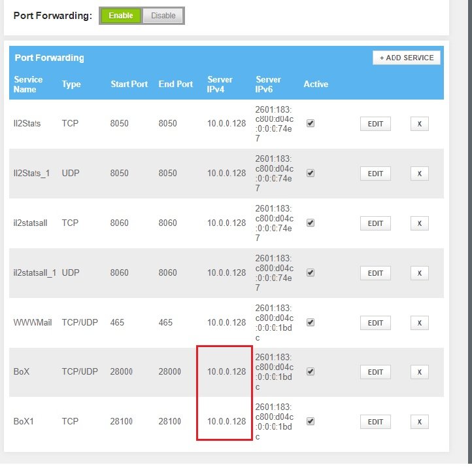Edit the il2statsall_1 service
The image size is (472, 467).
[375, 273]
